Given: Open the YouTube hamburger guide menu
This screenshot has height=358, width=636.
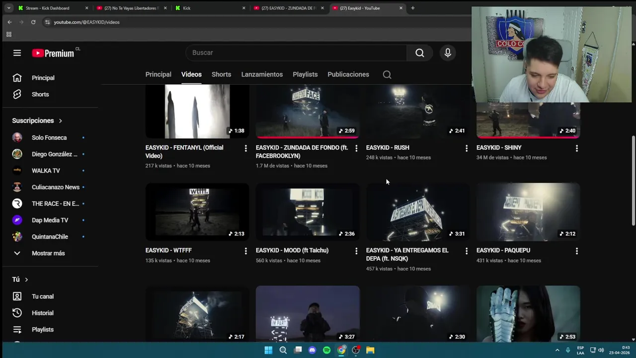Looking at the screenshot, I should 17,53.
